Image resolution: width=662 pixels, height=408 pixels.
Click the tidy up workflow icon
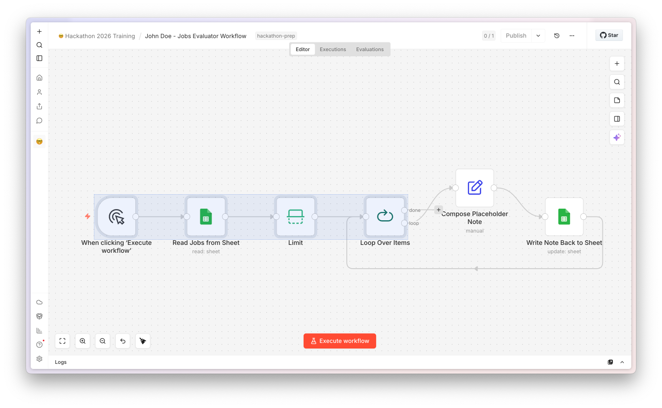[143, 341]
